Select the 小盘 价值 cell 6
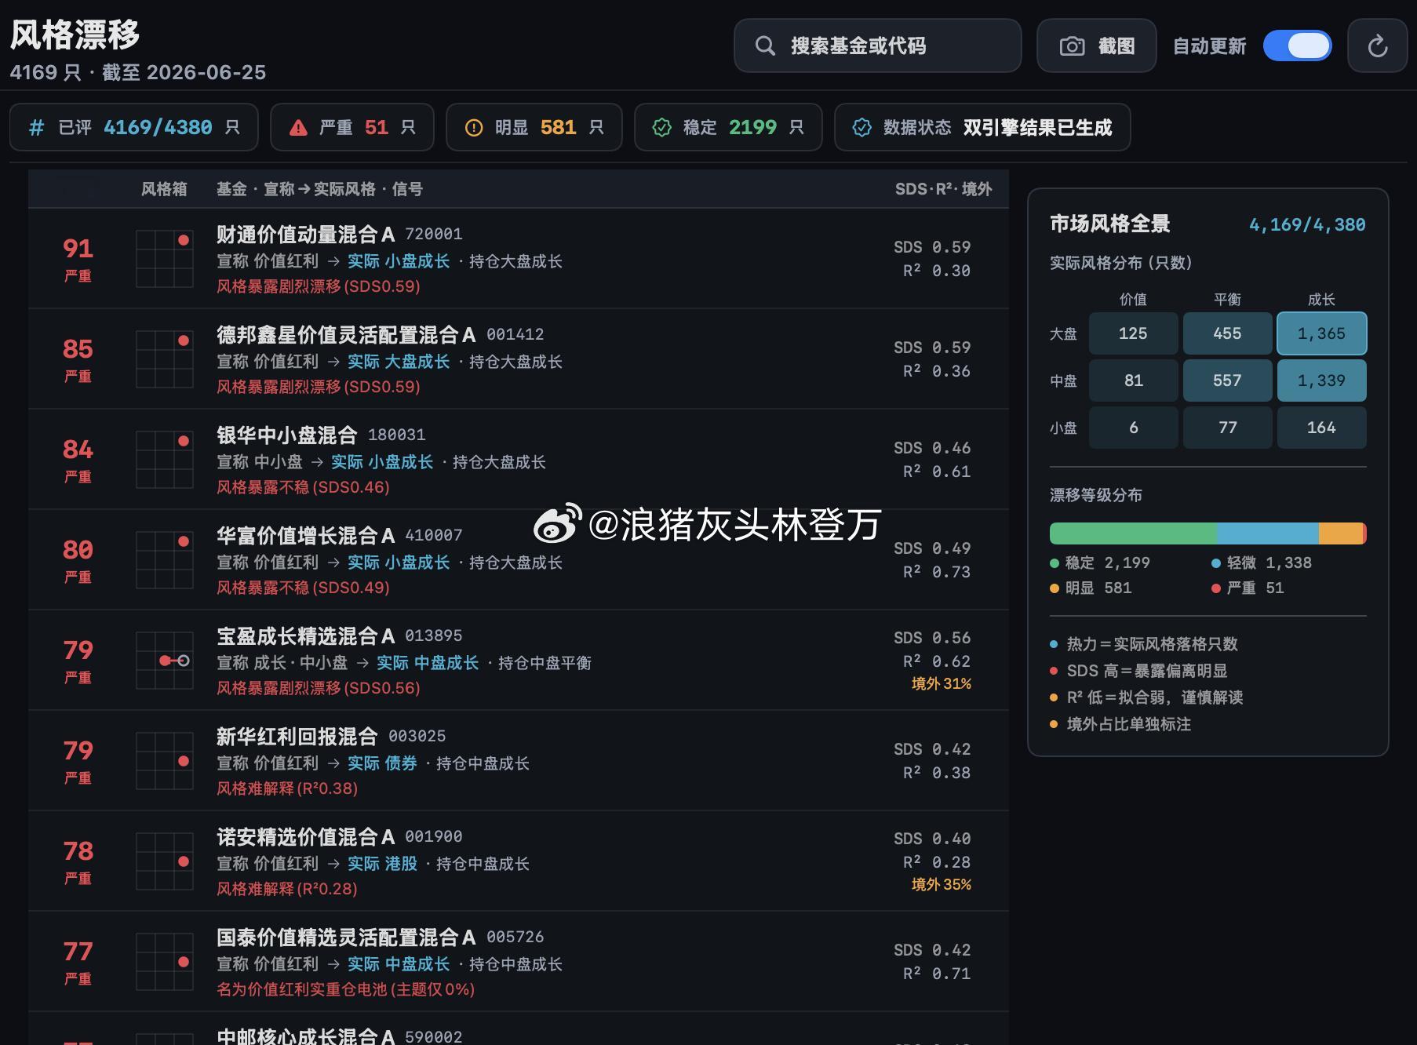This screenshot has width=1417, height=1045. tap(1133, 428)
